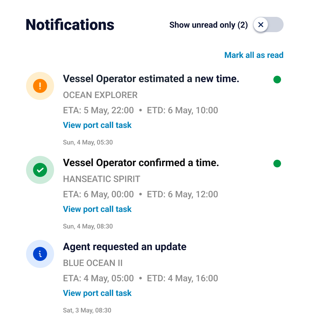Open the 'Vessel Operator confirmed a time' notification
309x329 pixels.
point(141,163)
